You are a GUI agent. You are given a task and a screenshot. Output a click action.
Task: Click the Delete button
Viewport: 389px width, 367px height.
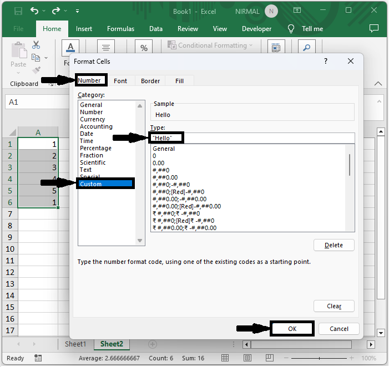334,245
